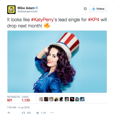
Task: Open Mike Adam's profile picture
Action: click(11, 10)
